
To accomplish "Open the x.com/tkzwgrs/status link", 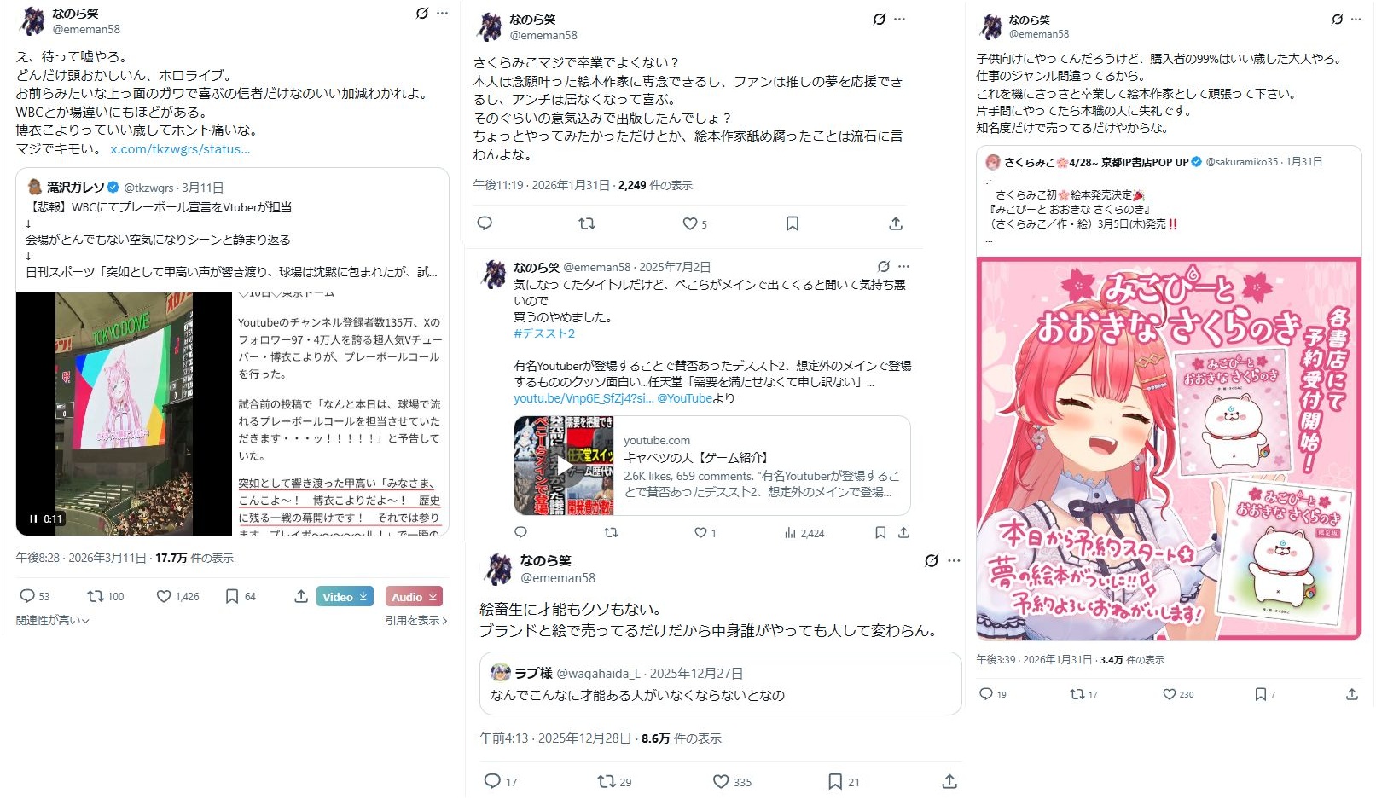I will coord(180,149).
